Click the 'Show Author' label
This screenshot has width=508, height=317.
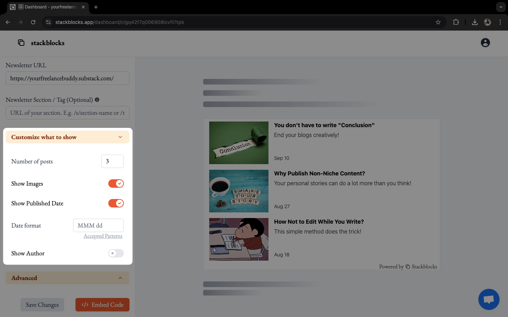click(28, 253)
